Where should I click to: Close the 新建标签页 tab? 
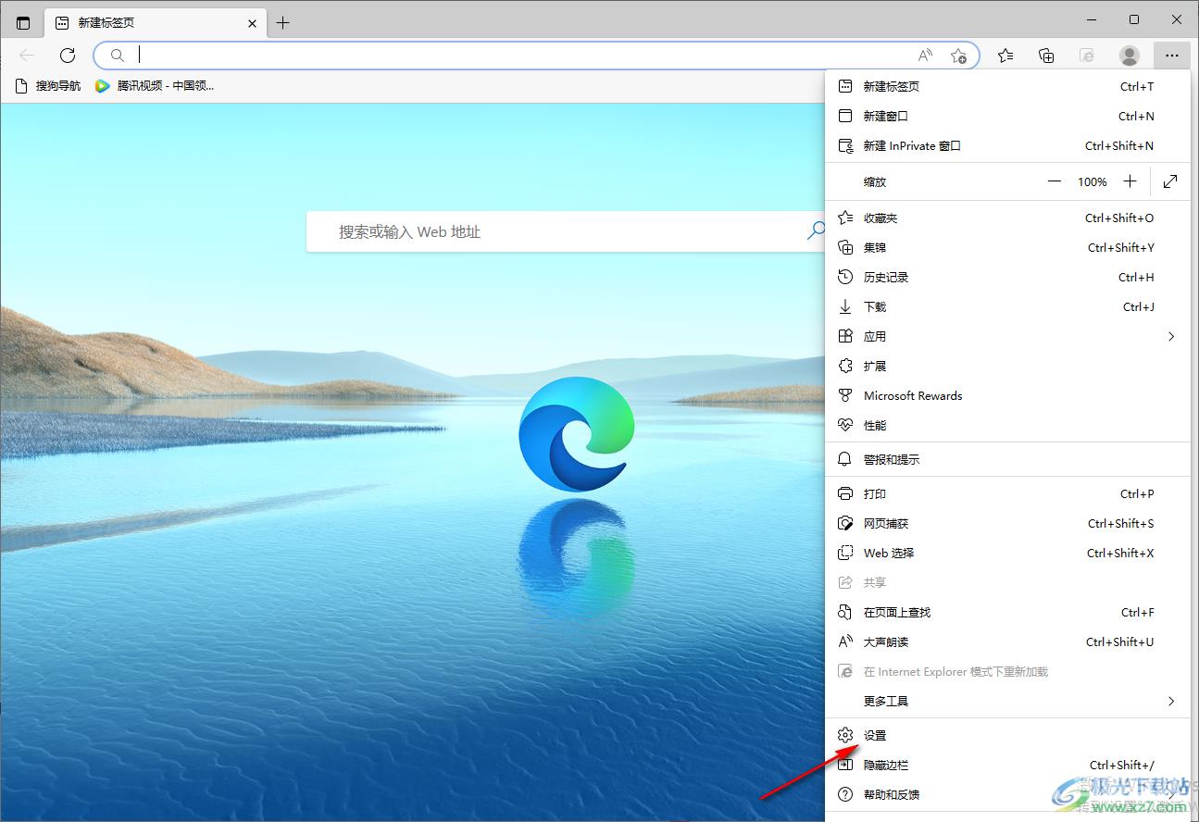point(253,23)
